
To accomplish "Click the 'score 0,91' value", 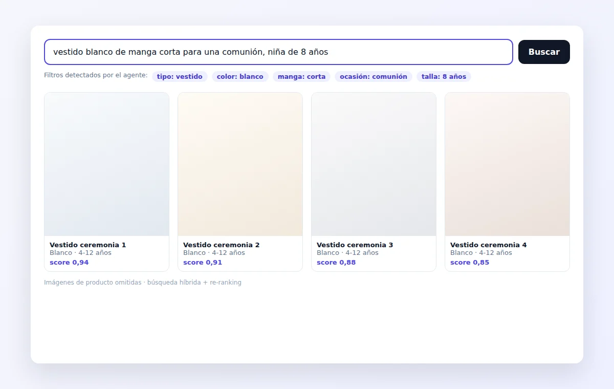I will coord(203,263).
